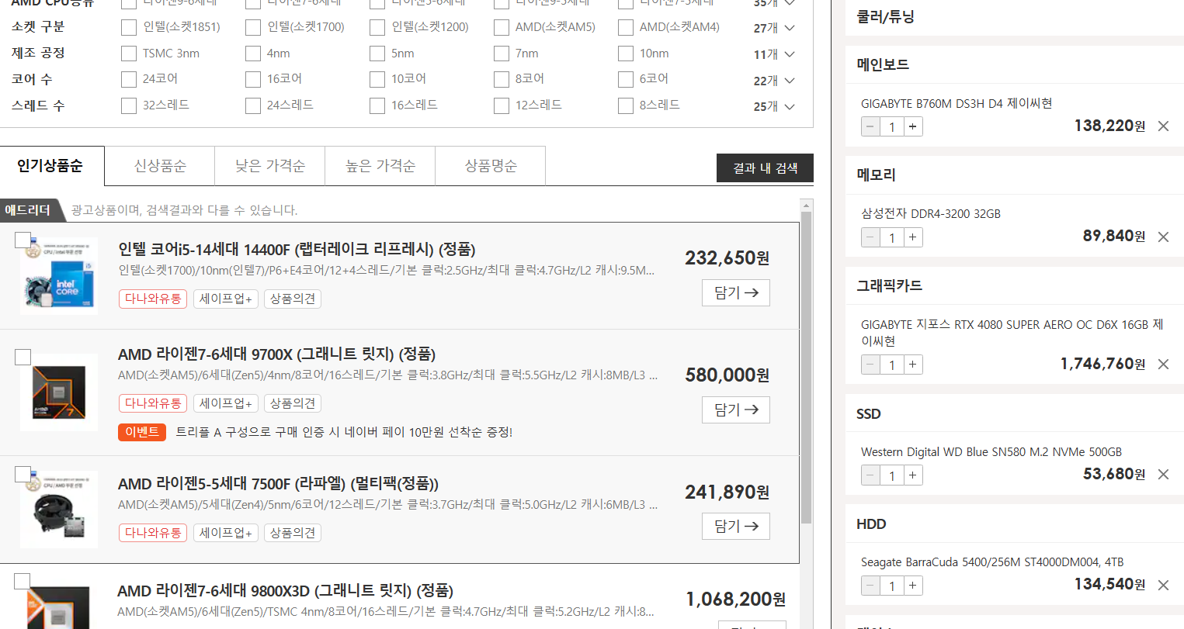
Task: Open 상품의견 for AMD Ryzen 7500F
Action: click(293, 533)
